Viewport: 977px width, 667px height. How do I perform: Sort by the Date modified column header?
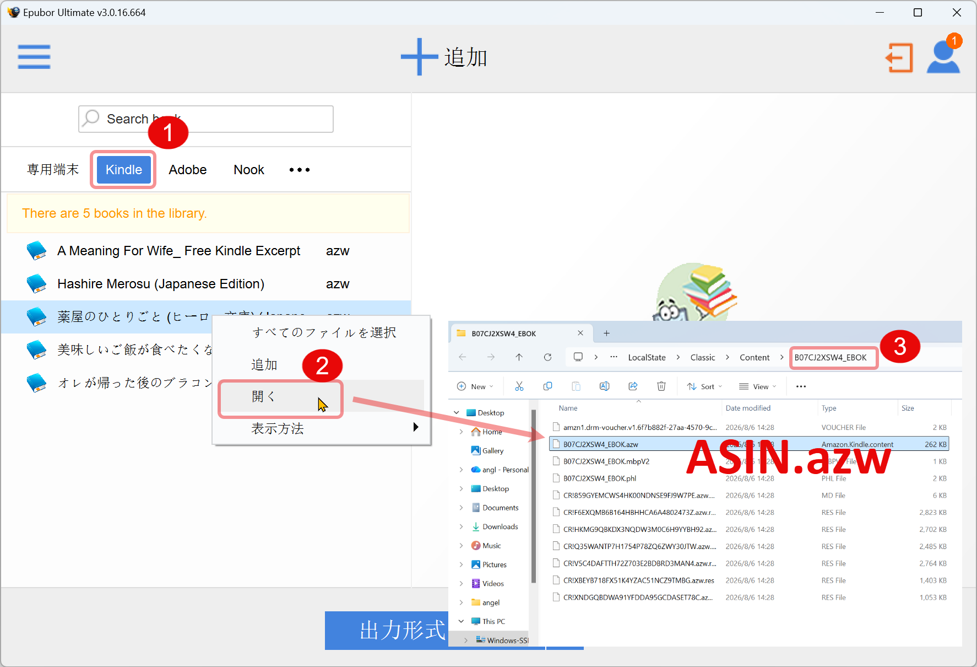pos(748,408)
